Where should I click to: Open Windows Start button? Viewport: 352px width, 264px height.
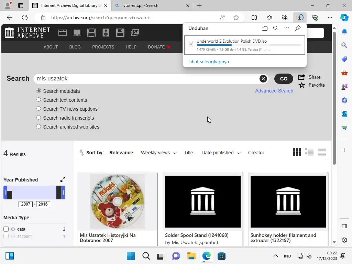tap(131, 256)
